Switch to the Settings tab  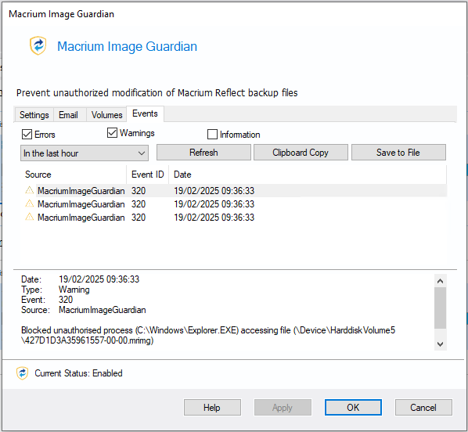click(34, 115)
